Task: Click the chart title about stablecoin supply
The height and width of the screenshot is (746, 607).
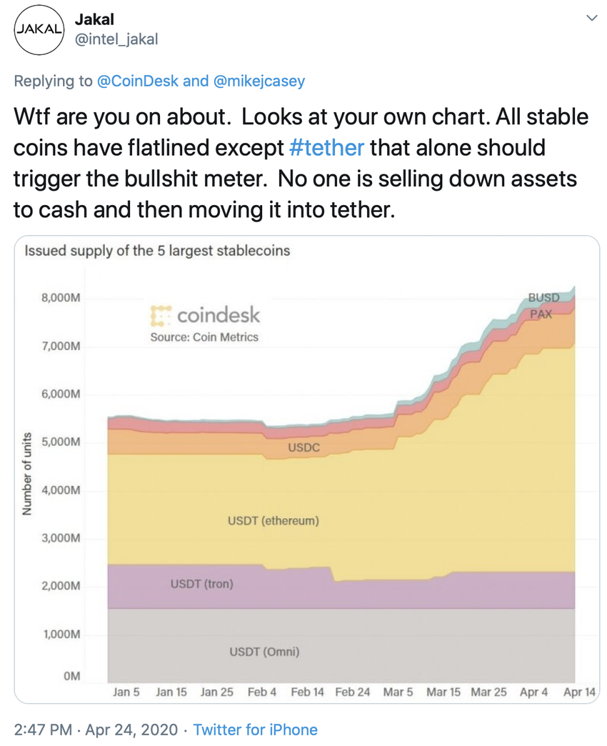Action: [157, 251]
